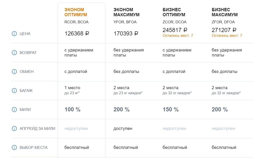Click the 170393 ₽ price
This screenshot has height=158, width=267.
(x=126, y=33)
